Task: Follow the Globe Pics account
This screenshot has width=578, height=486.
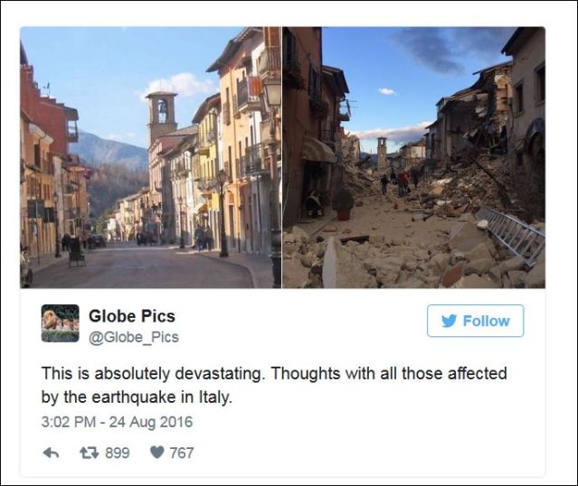Action: [475, 321]
